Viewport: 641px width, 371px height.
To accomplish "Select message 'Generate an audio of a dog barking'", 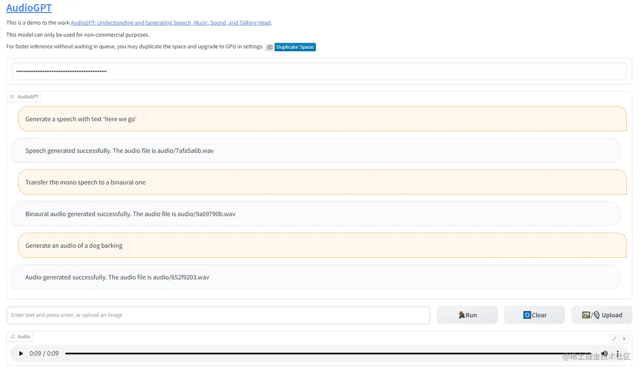I will tap(322, 245).
